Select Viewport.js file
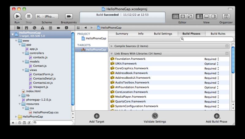 pos(40,87)
